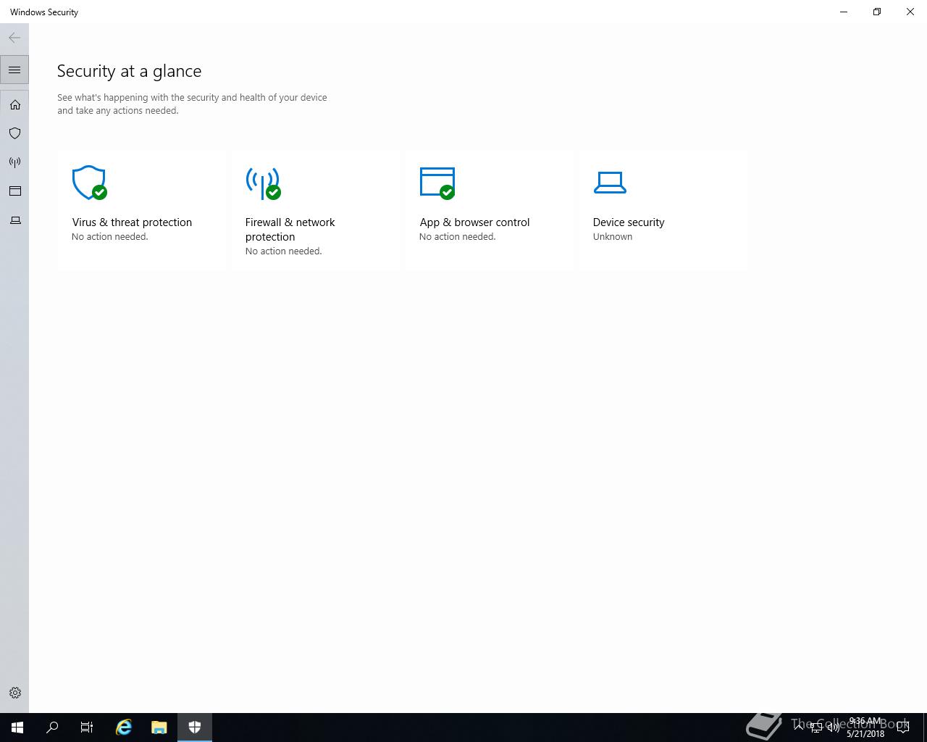Click the Firewall & network antenna tile icon
The width and height of the screenshot is (927, 742).
(263, 183)
